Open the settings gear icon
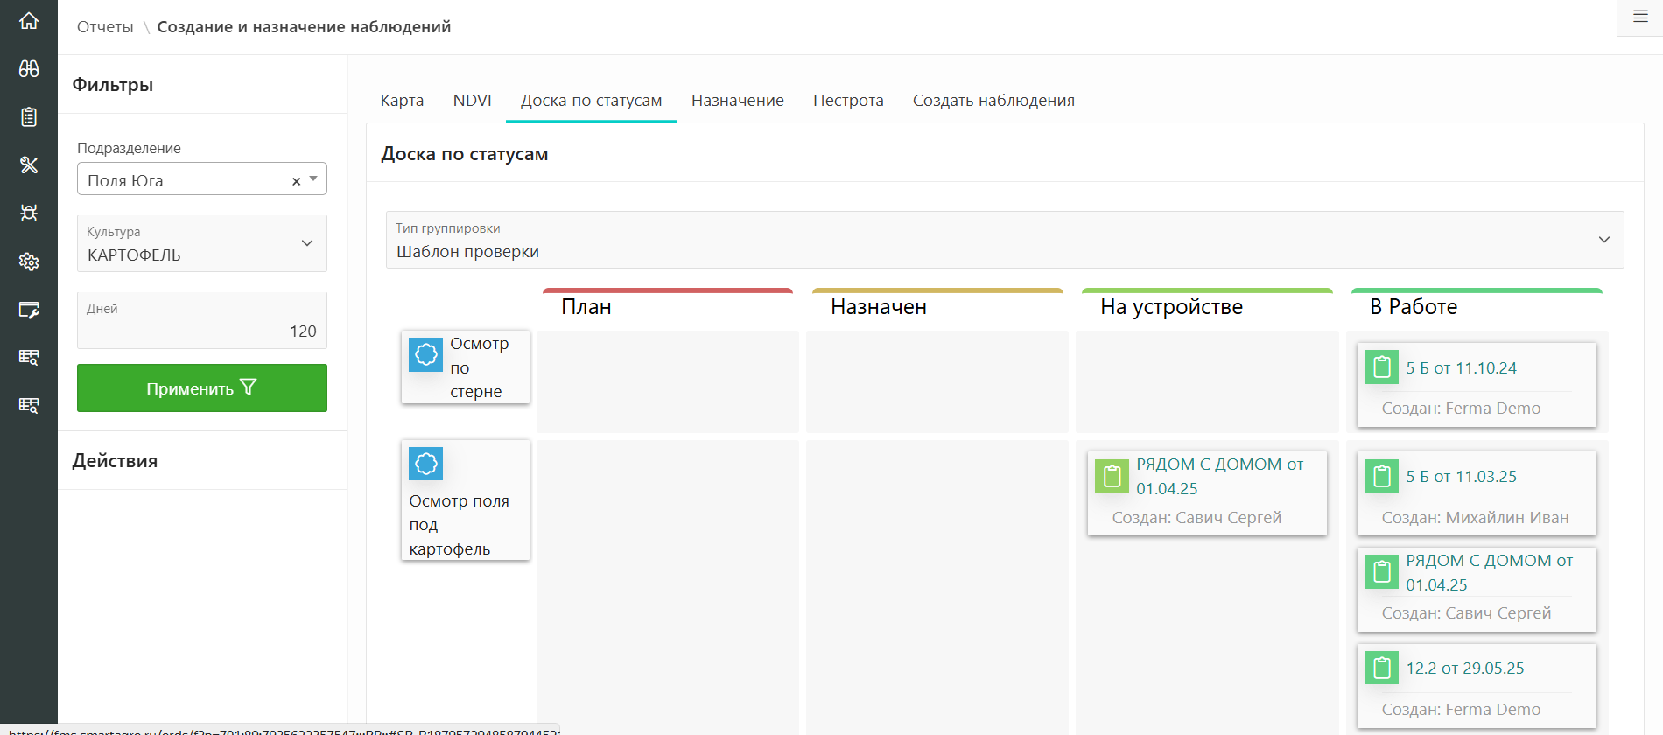This screenshot has width=1663, height=735. (29, 261)
